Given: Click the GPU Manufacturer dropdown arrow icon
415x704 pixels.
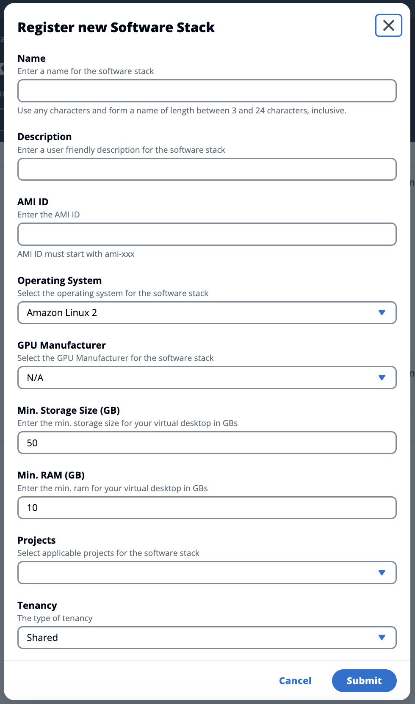Looking at the screenshot, I should click(382, 378).
